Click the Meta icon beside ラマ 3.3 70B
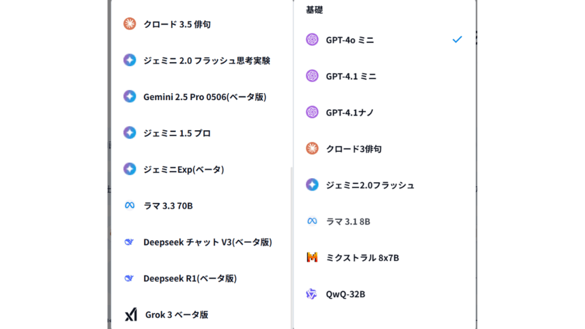The height and width of the screenshot is (329, 585). 130,206
